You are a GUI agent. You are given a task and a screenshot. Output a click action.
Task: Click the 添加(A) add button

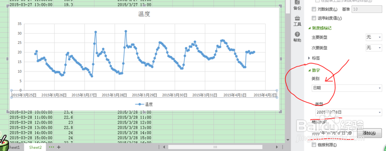369,133
